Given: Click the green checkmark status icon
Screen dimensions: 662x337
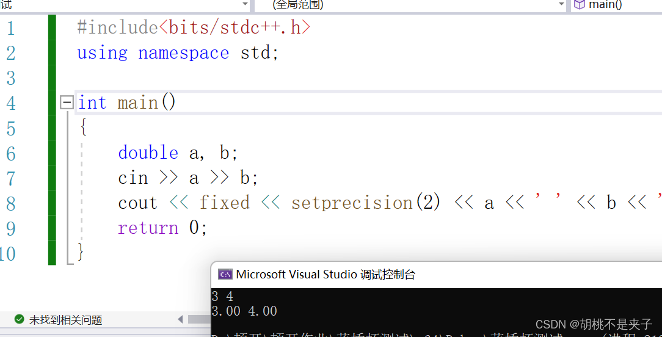Looking at the screenshot, I should coord(19,319).
